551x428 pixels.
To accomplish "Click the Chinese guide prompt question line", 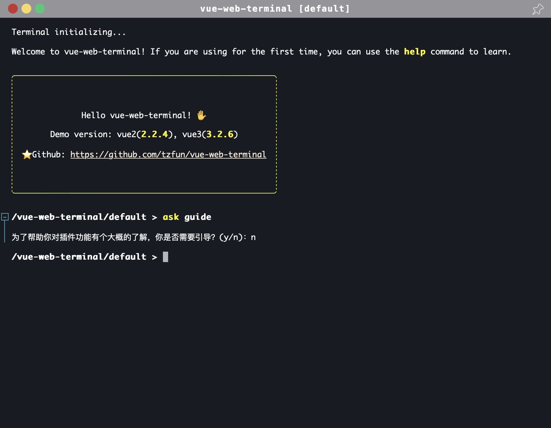I will tap(133, 237).
